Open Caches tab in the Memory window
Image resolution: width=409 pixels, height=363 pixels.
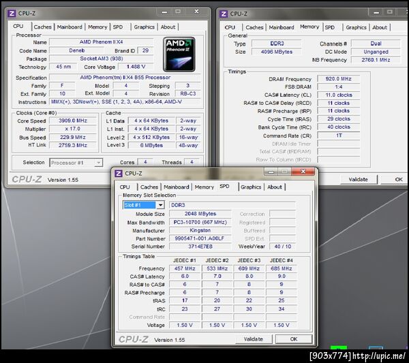point(254,27)
